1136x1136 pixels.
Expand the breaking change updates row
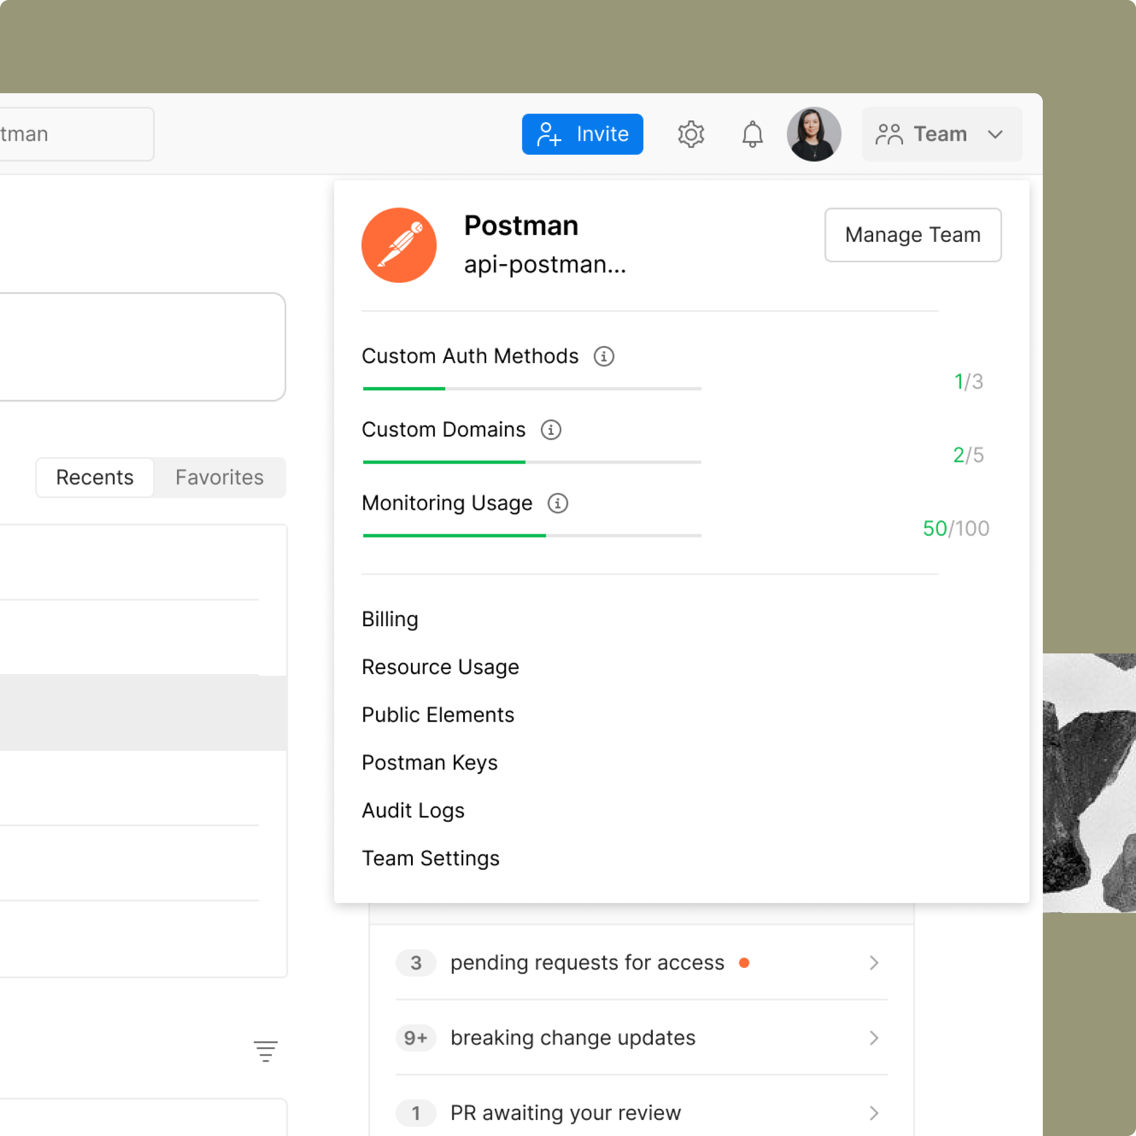click(x=874, y=1038)
